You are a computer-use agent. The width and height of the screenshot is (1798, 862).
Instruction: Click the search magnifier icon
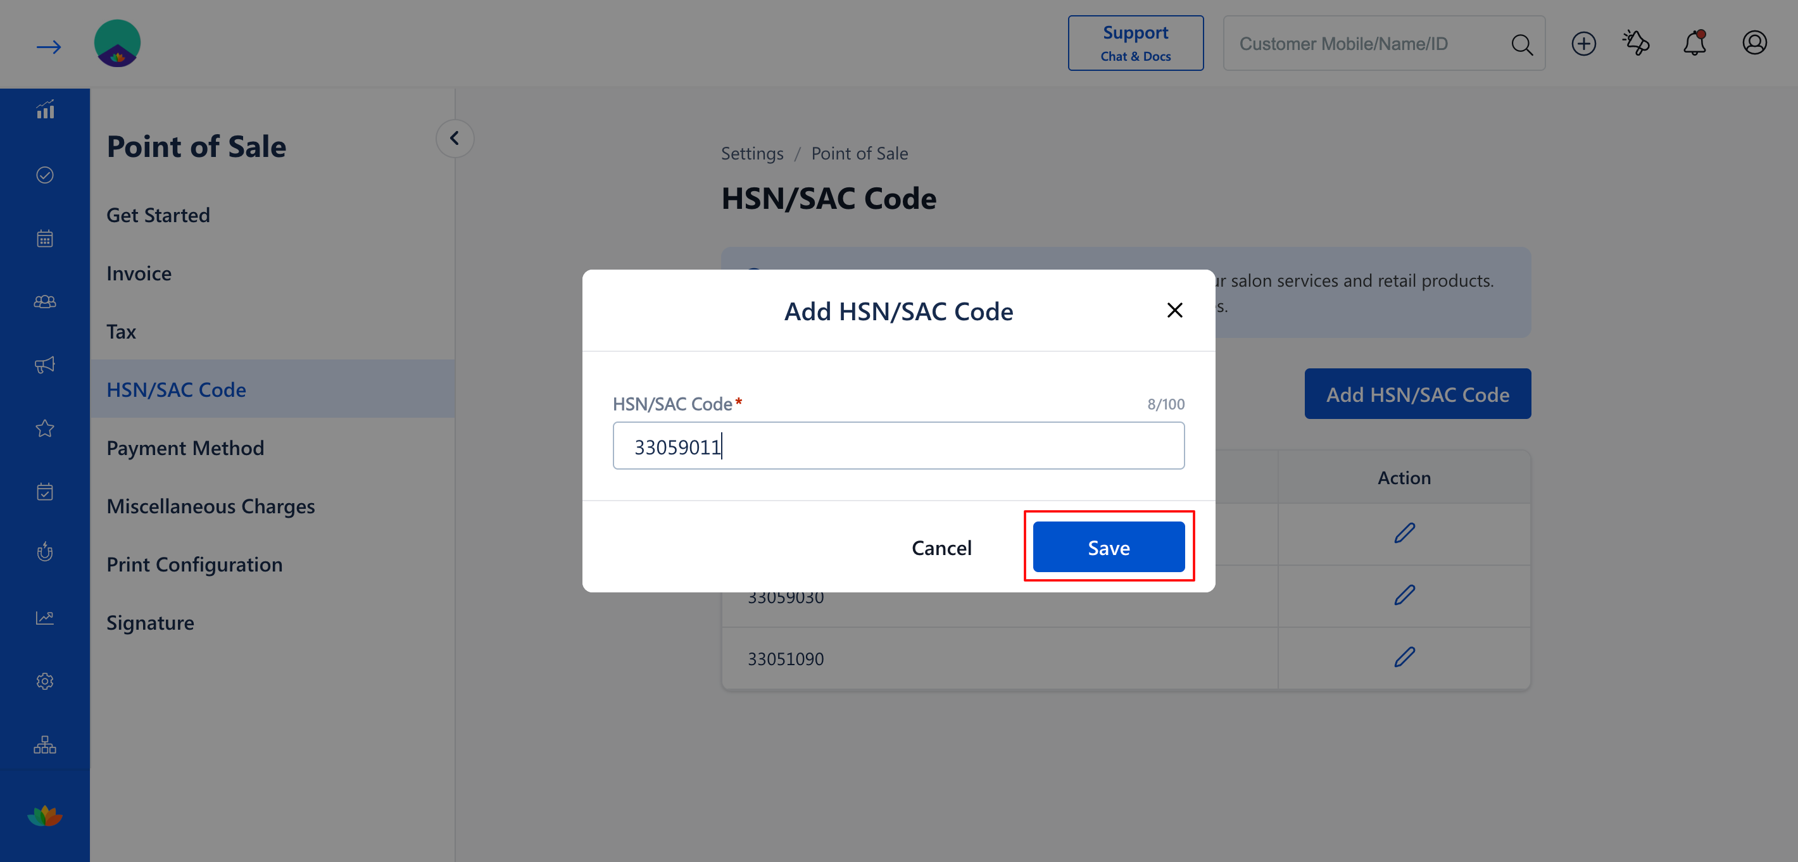[x=1521, y=44]
